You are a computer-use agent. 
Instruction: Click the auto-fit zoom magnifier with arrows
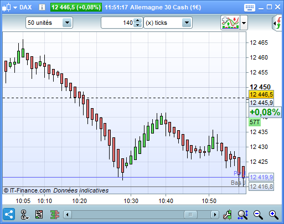243,215
